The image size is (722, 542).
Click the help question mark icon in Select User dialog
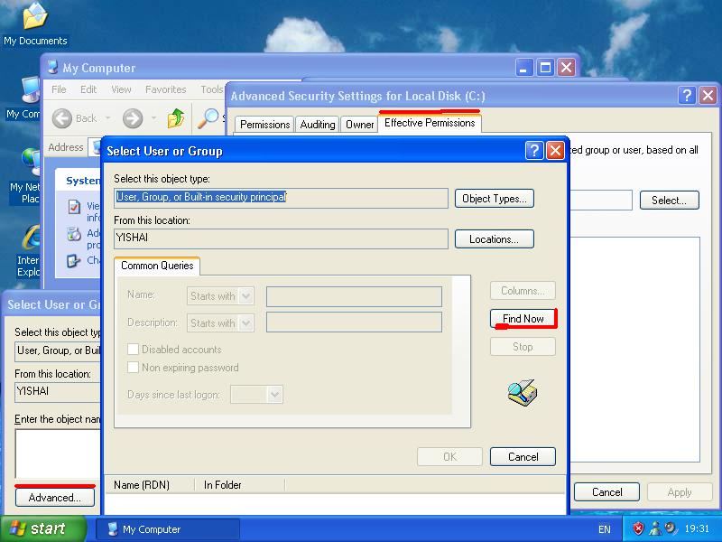[x=534, y=151]
